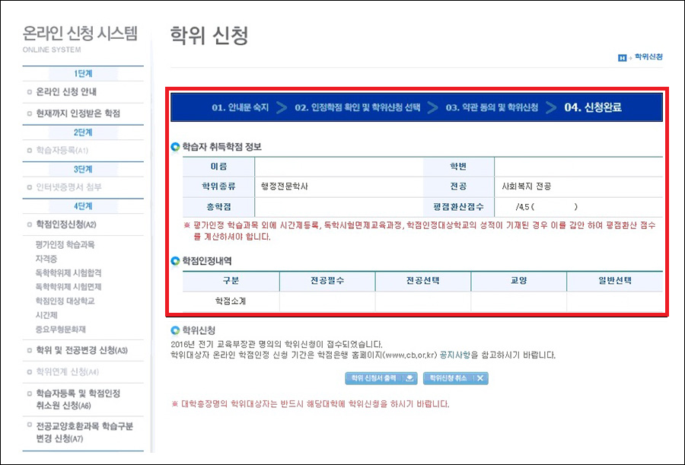This screenshot has width=685, height=465.
Task: Click the bullet icon beside 학위신청 heading
Action: click(x=176, y=330)
